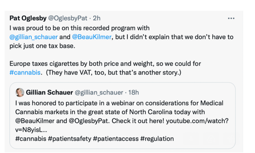255x153 pixels.
Task: Click Gillian Schauer's profile avatar
Action: [x=20, y=92]
